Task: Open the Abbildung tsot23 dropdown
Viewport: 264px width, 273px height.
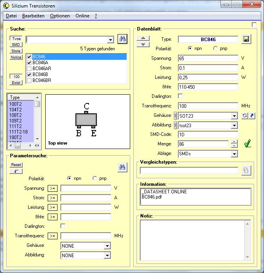Action: click(234, 125)
